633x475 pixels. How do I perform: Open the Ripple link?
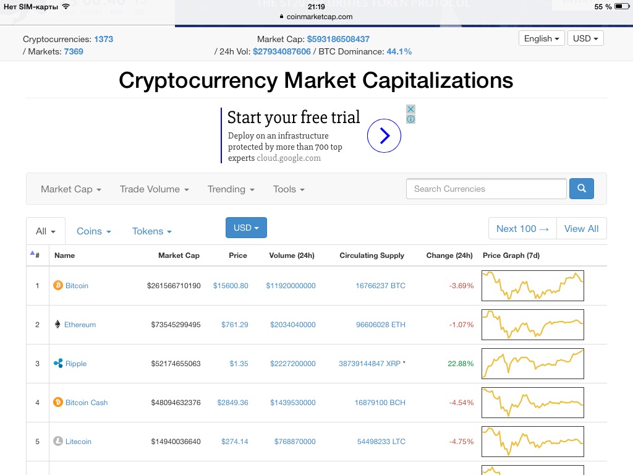[76, 364]
